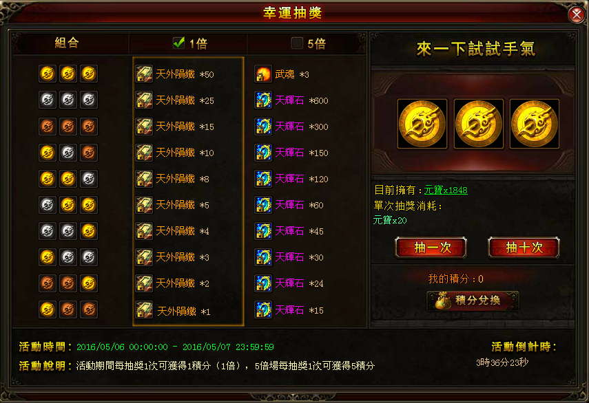
Task: Open 積分兌換 points exchange
Action: 473,301
